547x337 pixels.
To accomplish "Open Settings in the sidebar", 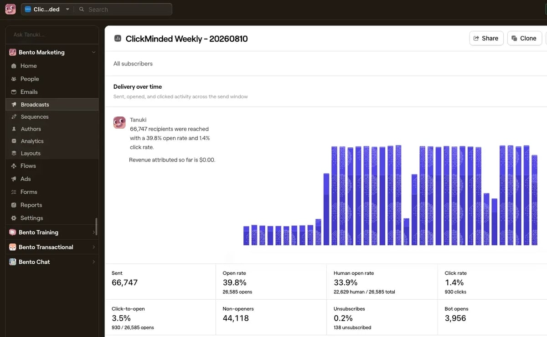I will [52, 218].
